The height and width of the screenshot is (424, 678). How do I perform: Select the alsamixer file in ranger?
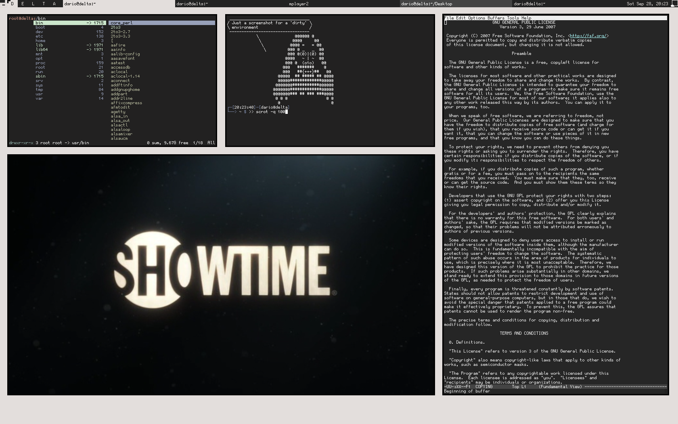tap(121, 134)
